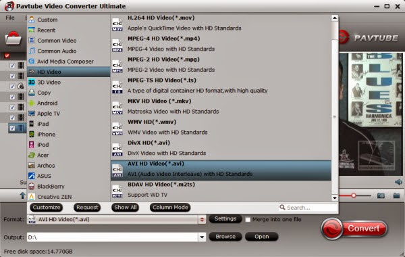
Task: Click the Browse button
Action: (225, 237)
